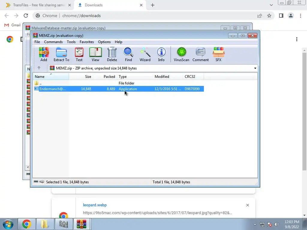Sort by Name column header
Screen dimensions: 307x230
pos(51,76)
